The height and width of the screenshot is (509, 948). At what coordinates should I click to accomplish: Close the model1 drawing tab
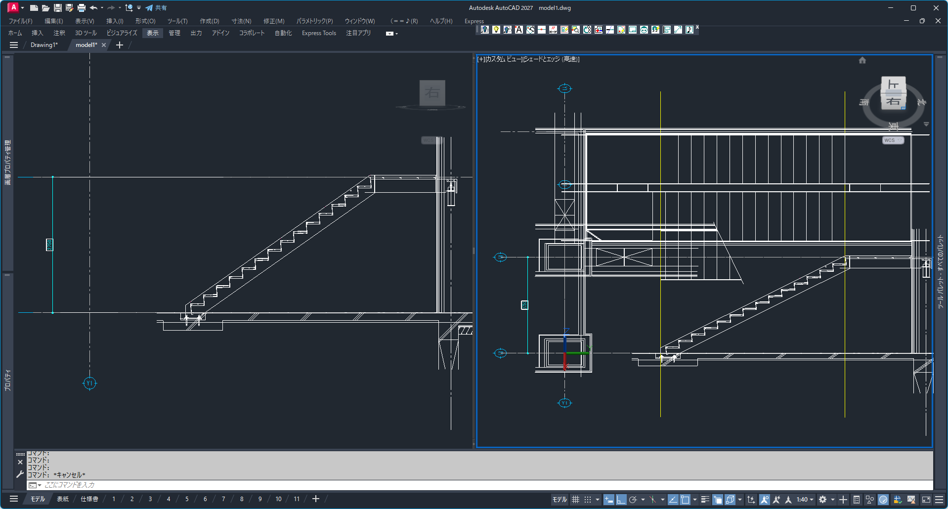click(104, 45)
